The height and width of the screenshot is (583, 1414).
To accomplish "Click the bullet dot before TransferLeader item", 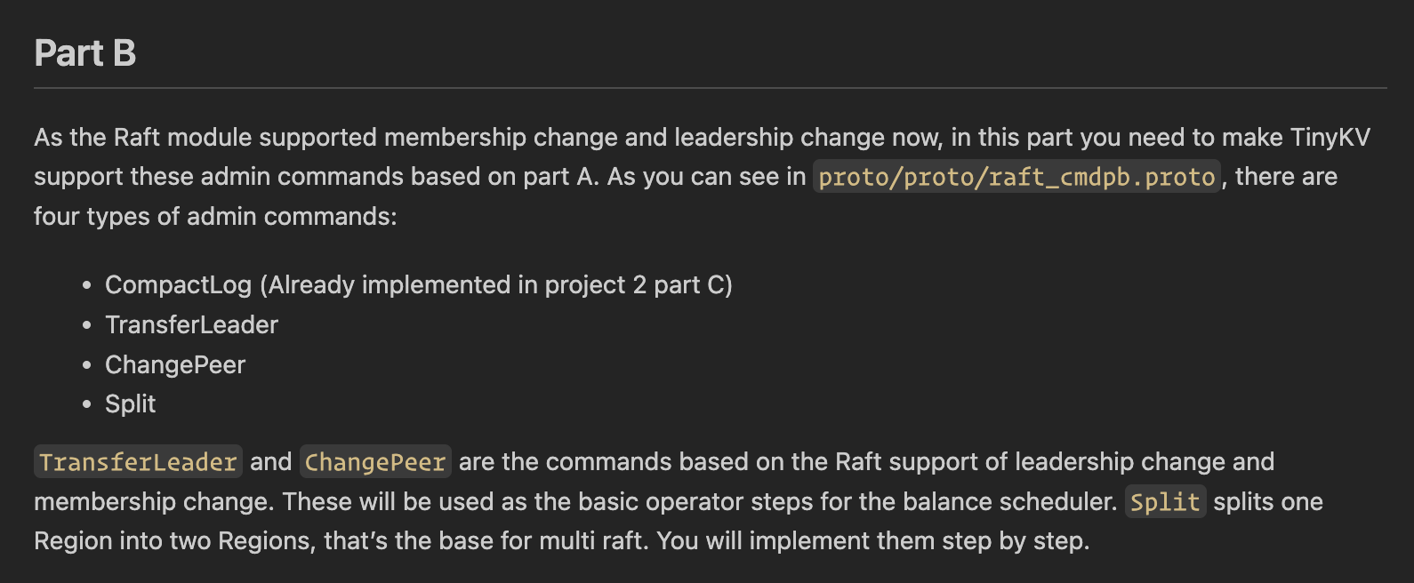I will click(86, 325).
